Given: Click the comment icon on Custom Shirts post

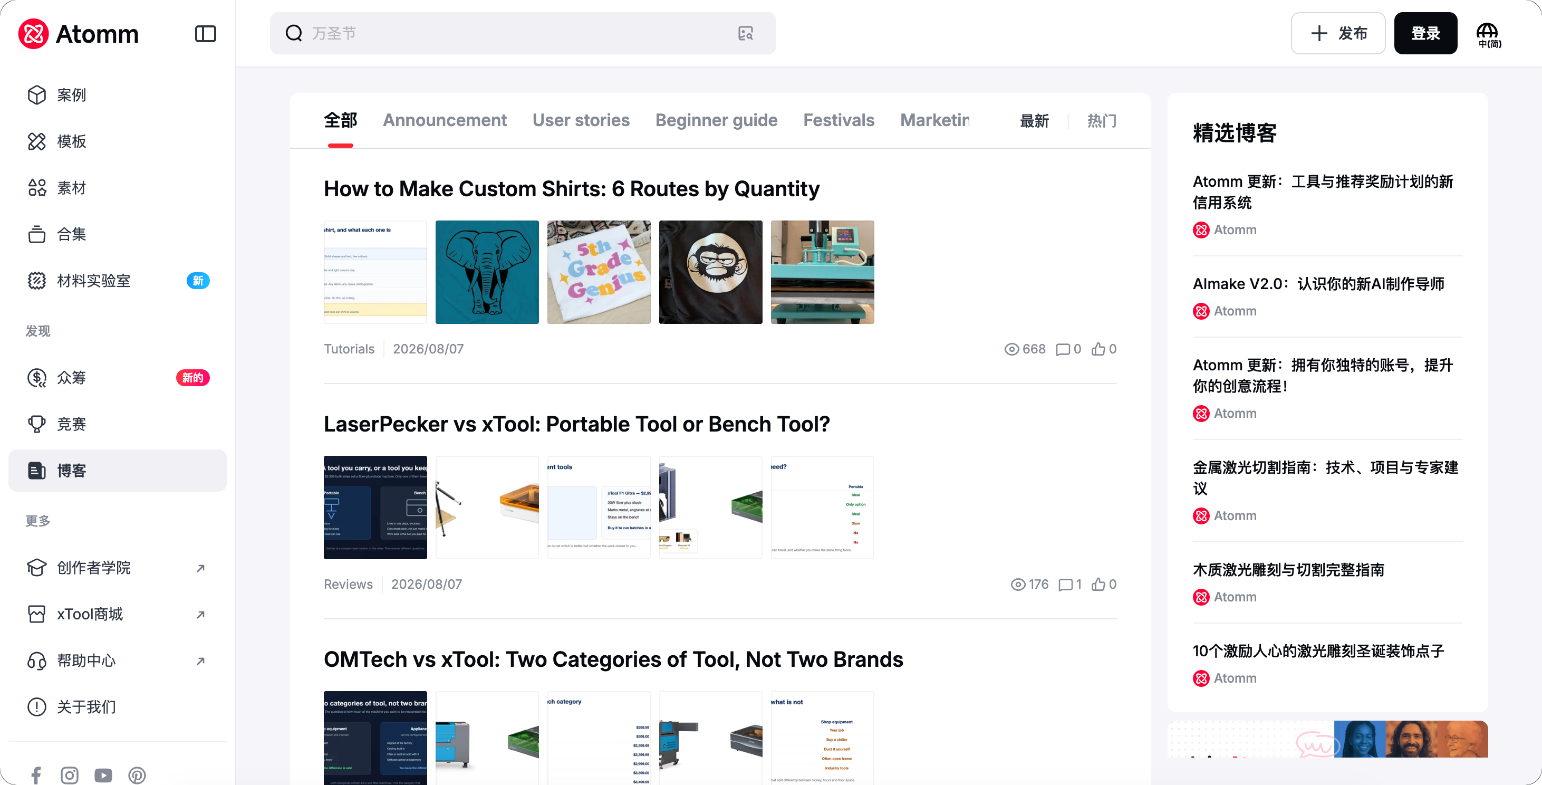Looking at the screenshot, I should pos(1063,349).
